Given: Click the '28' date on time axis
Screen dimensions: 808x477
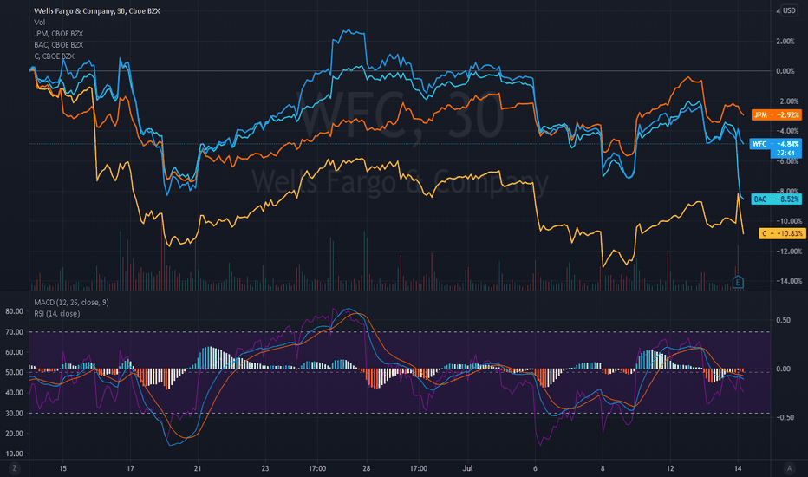Looking at the screenshot, I should 367,468.
